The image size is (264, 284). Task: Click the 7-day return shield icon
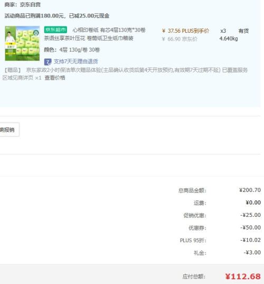tap(48, 62)
